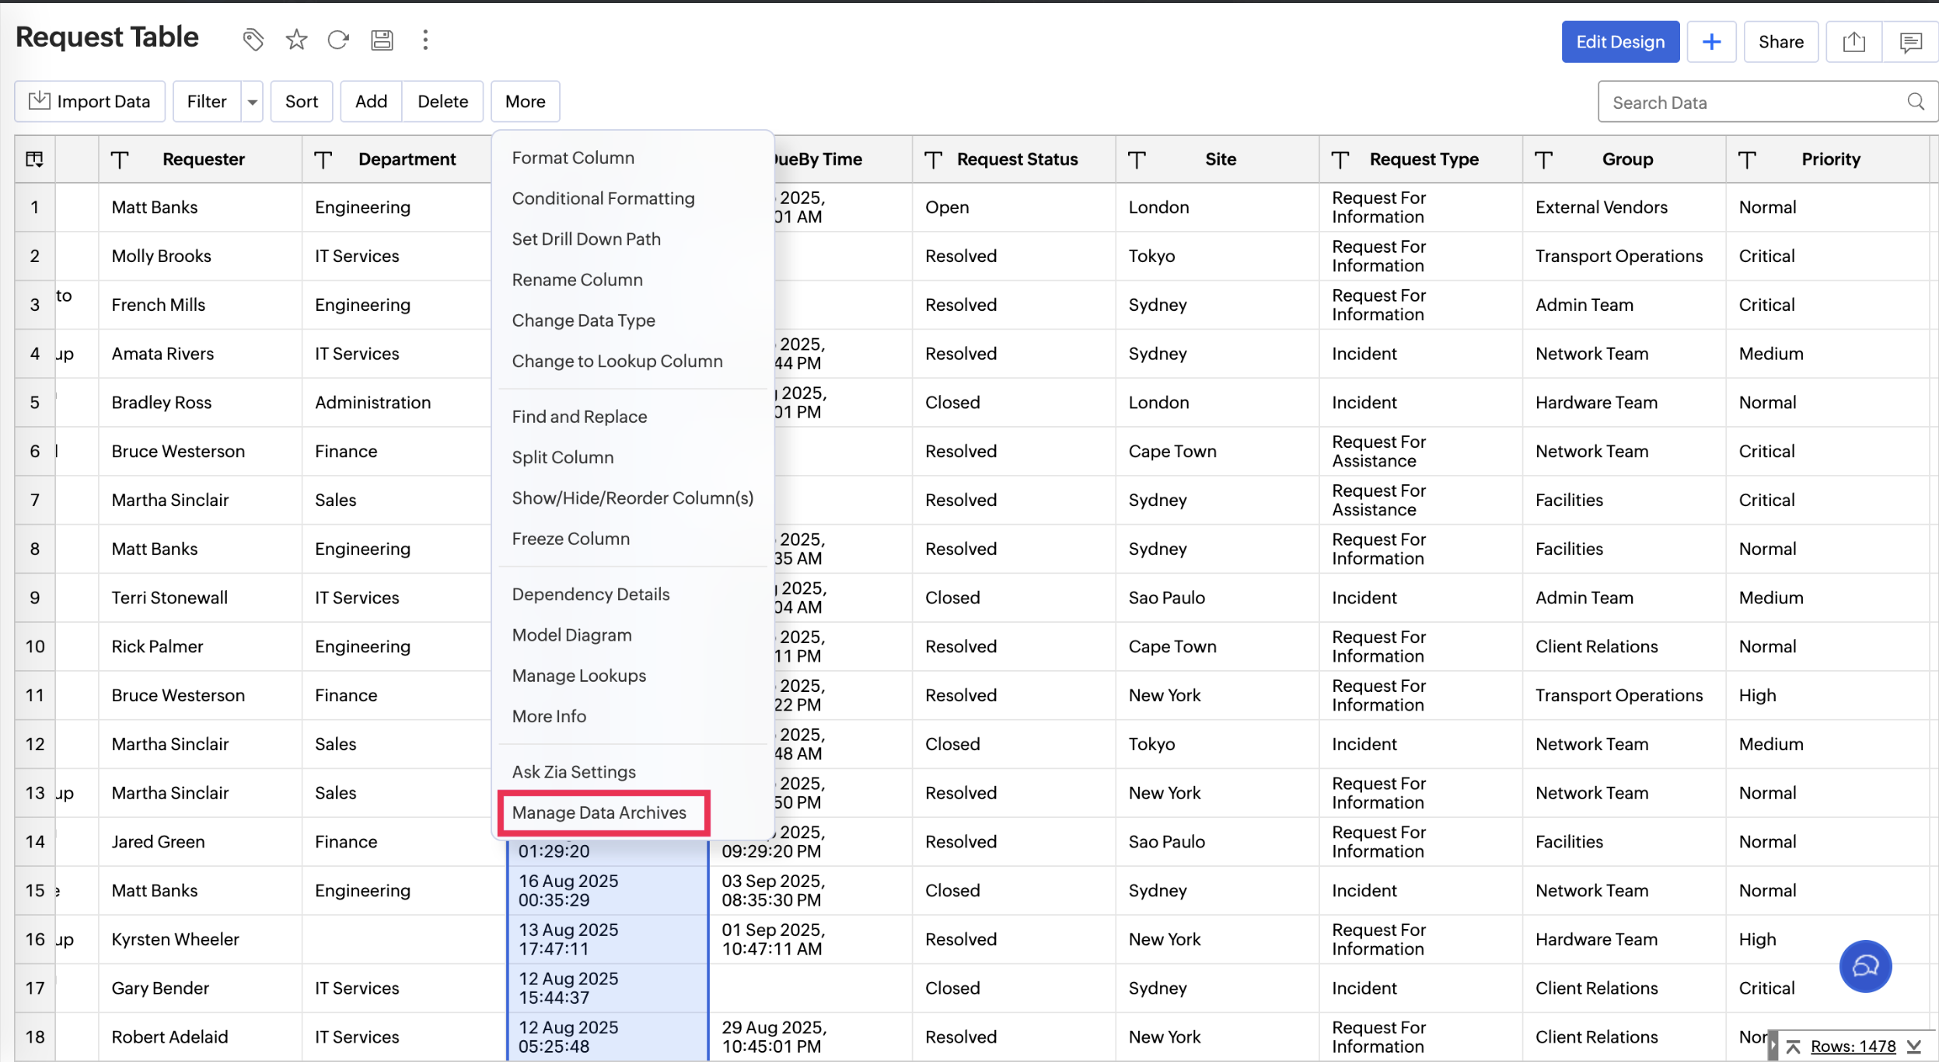Jump to last rows with down chevron
Viewport: 1939px width, 1062px height.
coord(1914,1046)
